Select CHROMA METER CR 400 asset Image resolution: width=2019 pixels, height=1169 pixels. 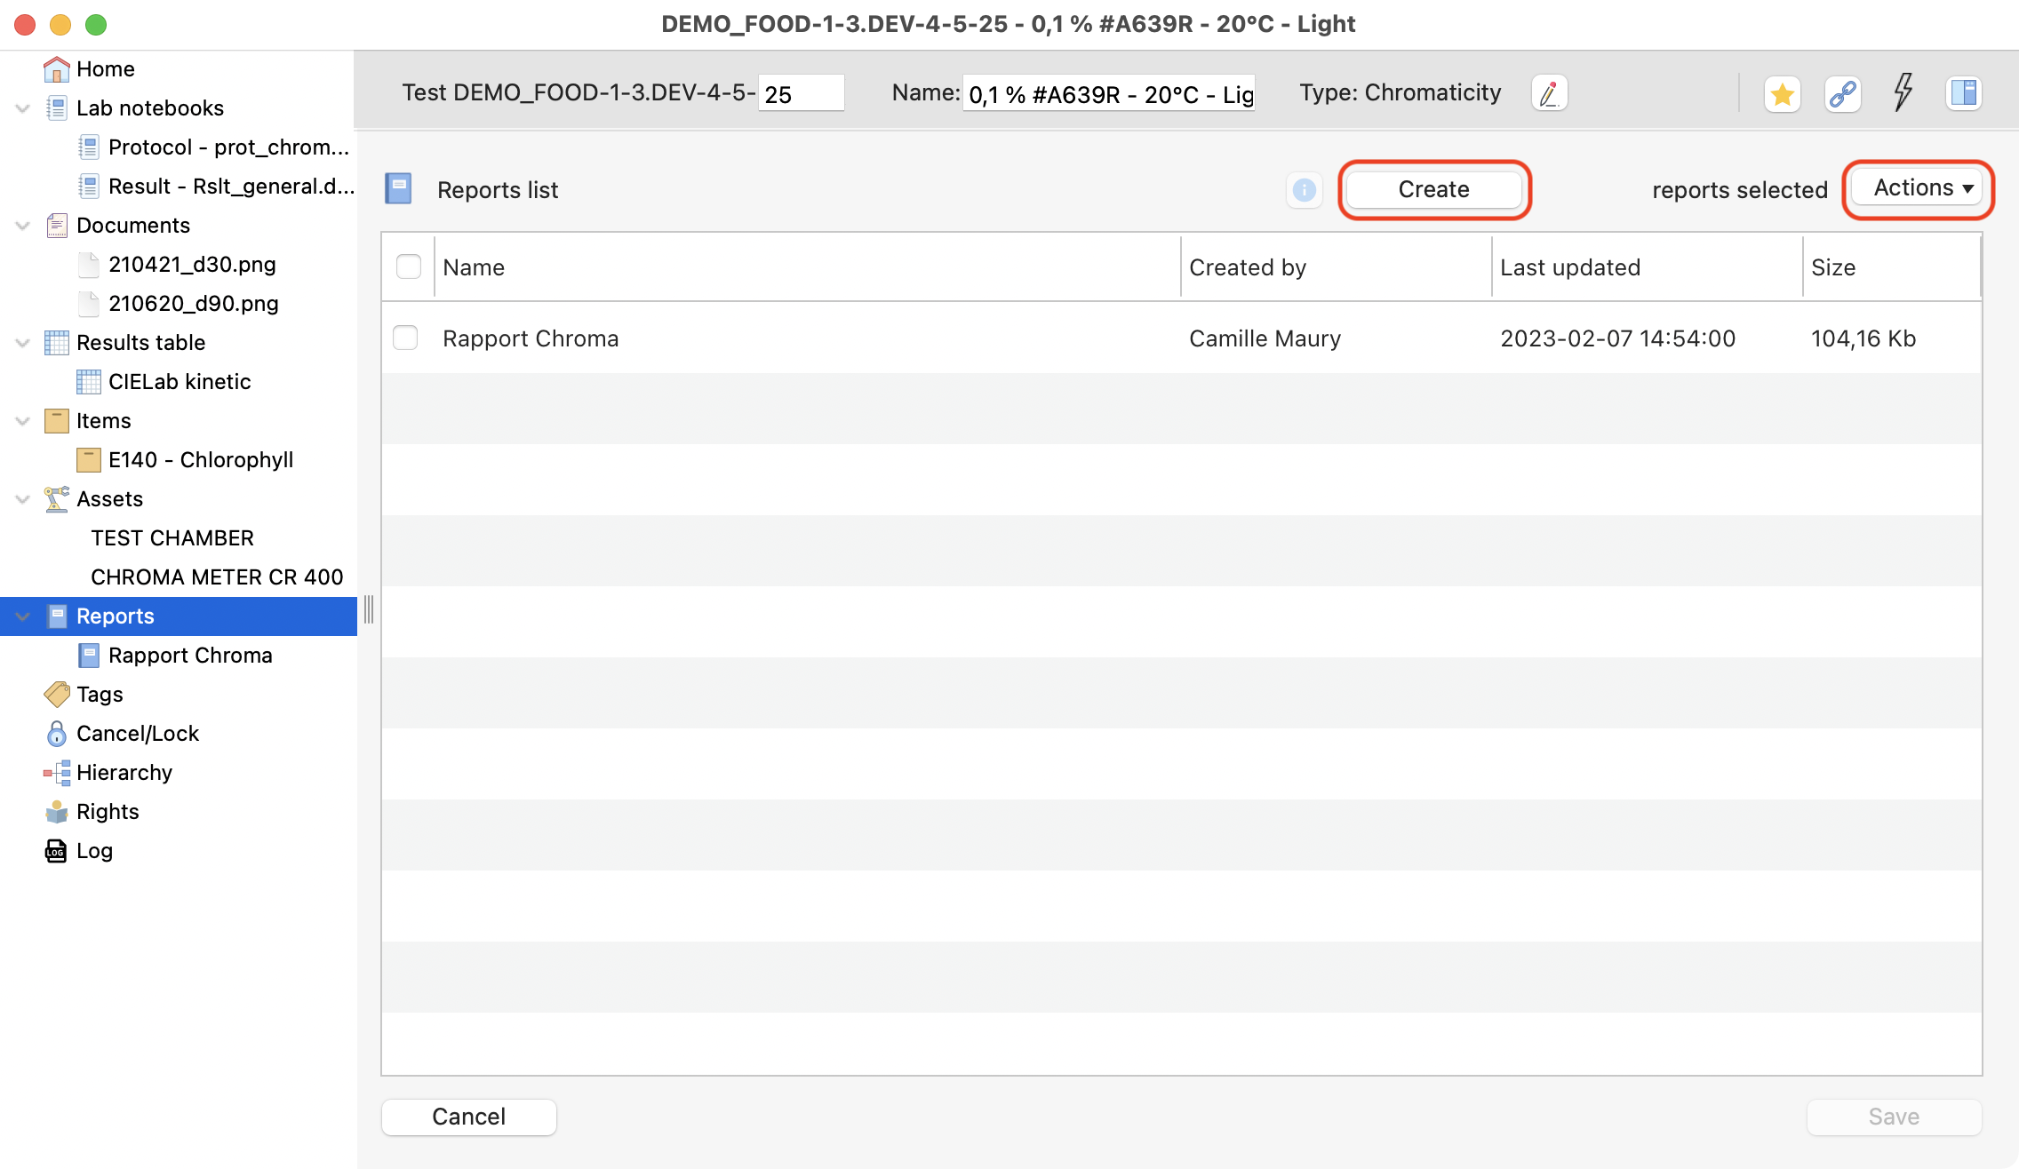pyautogui.click(x=217, y=577)
